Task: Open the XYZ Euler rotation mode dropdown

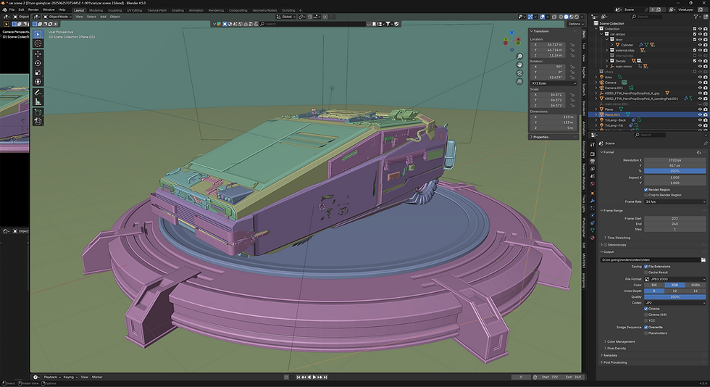Action: click(554, 83)
